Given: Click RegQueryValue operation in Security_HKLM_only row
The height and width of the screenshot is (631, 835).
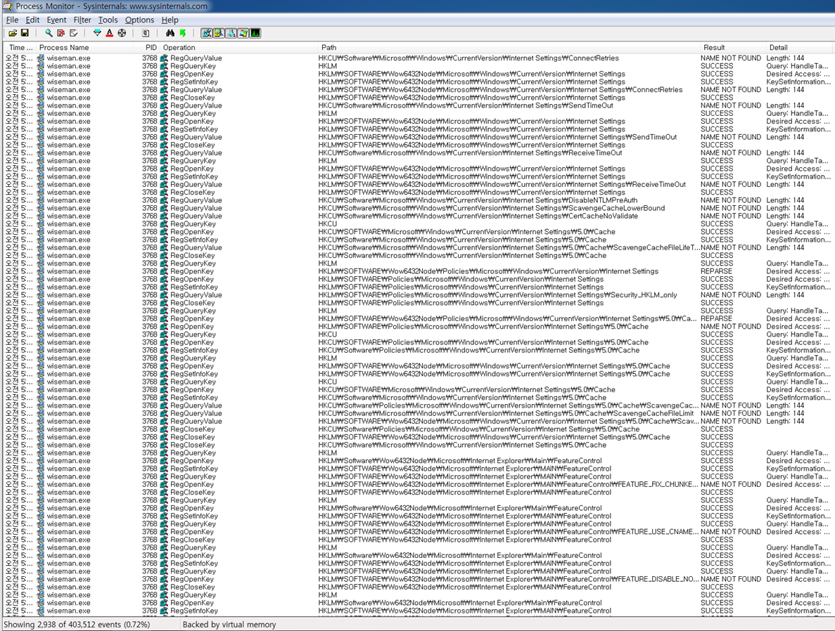Looking at the screenshot, I should coord(196,294).
